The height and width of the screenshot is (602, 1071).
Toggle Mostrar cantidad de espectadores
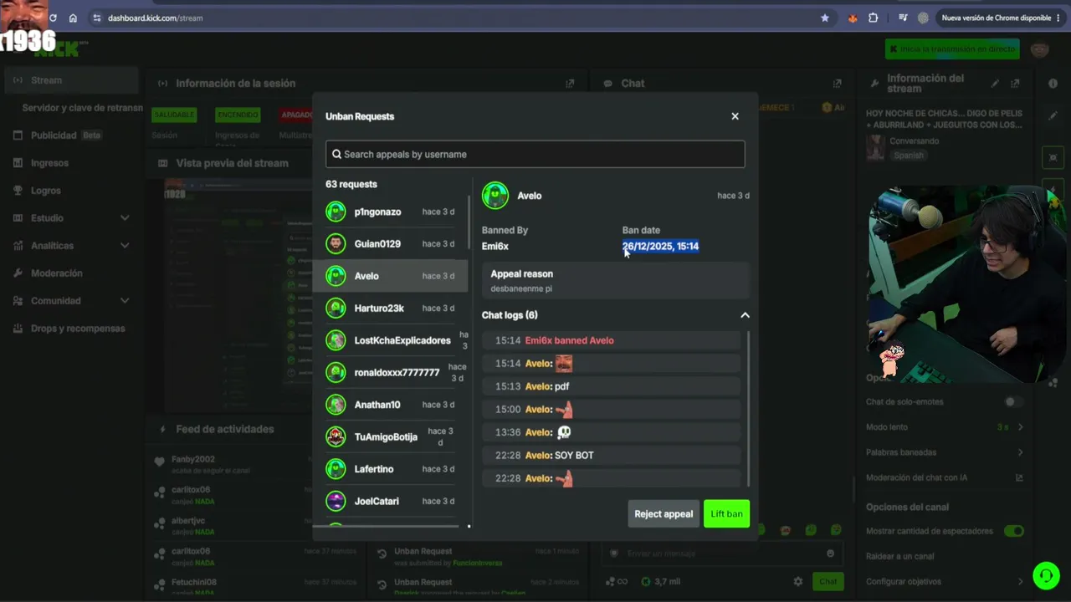click(x=1013, y=531)
